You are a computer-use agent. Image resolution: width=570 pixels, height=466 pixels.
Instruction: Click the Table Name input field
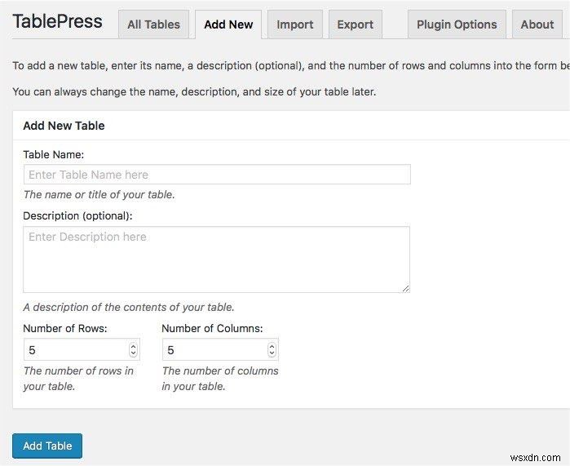tap(217, 175)
